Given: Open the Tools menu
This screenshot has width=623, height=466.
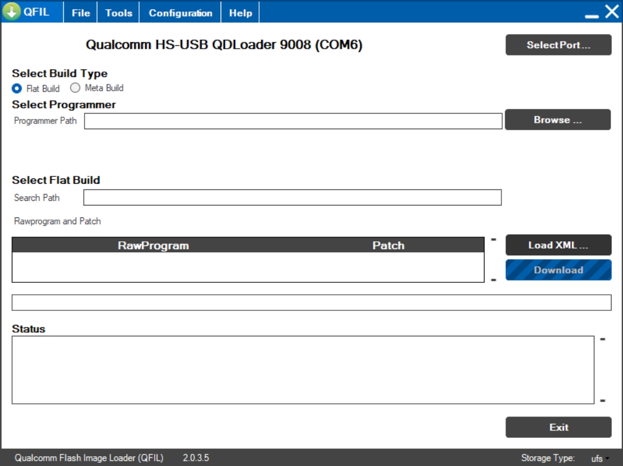Looking at the screenshot, I should 118,13.
